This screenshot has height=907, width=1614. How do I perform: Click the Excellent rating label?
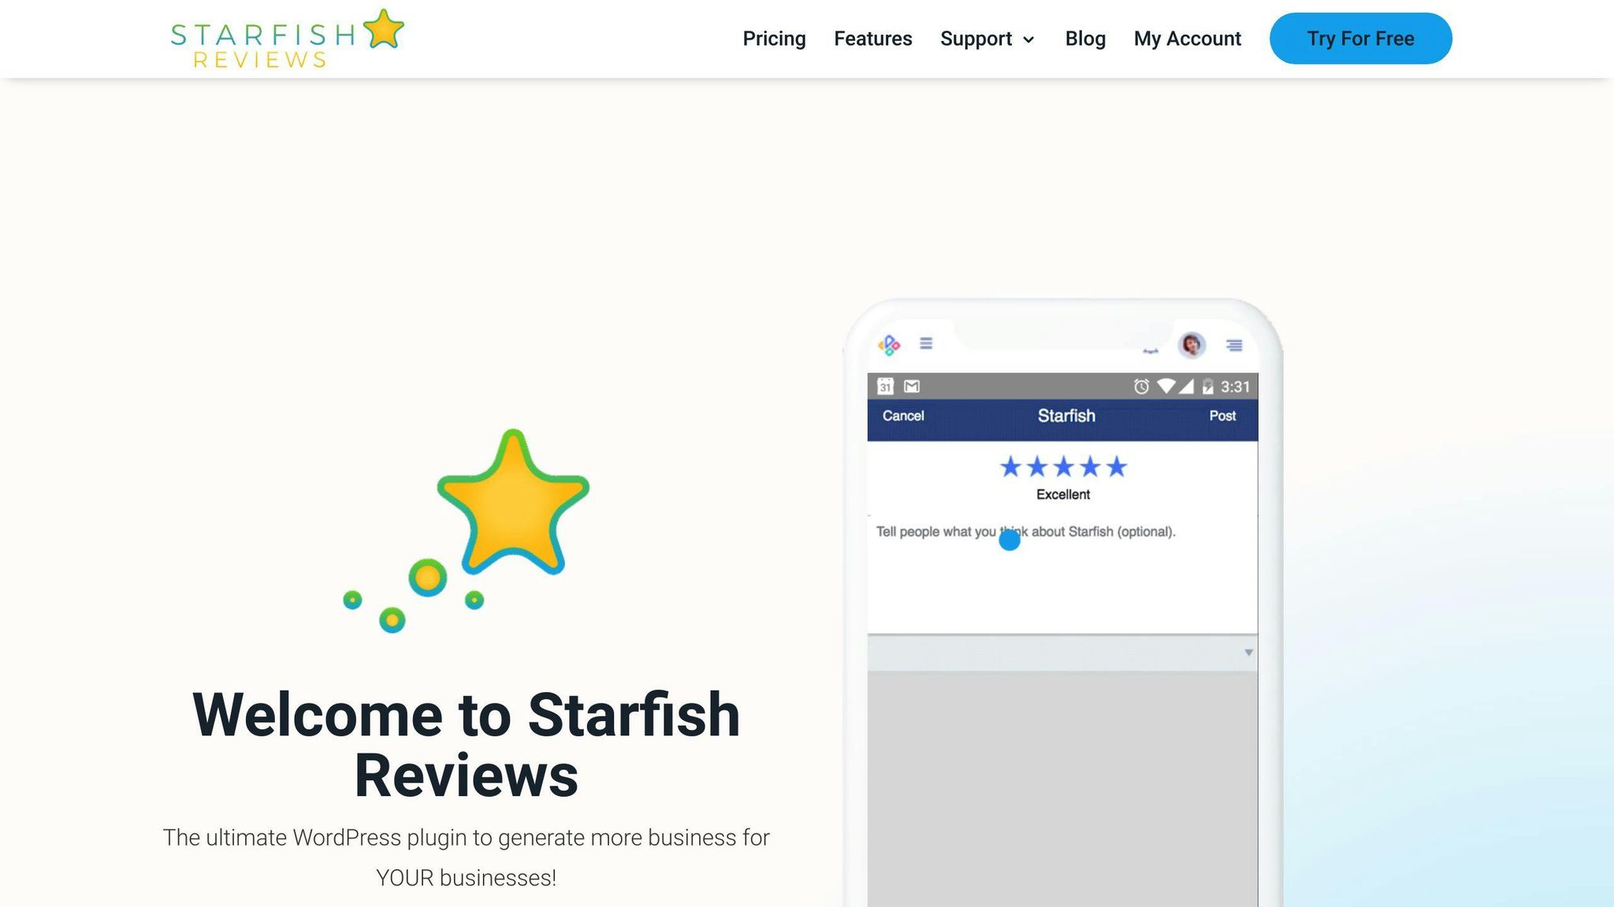pos(1063,494)
